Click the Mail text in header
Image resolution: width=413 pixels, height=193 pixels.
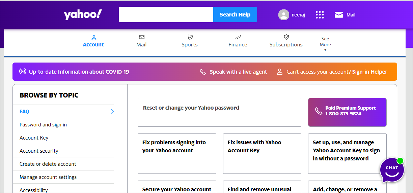351,15
